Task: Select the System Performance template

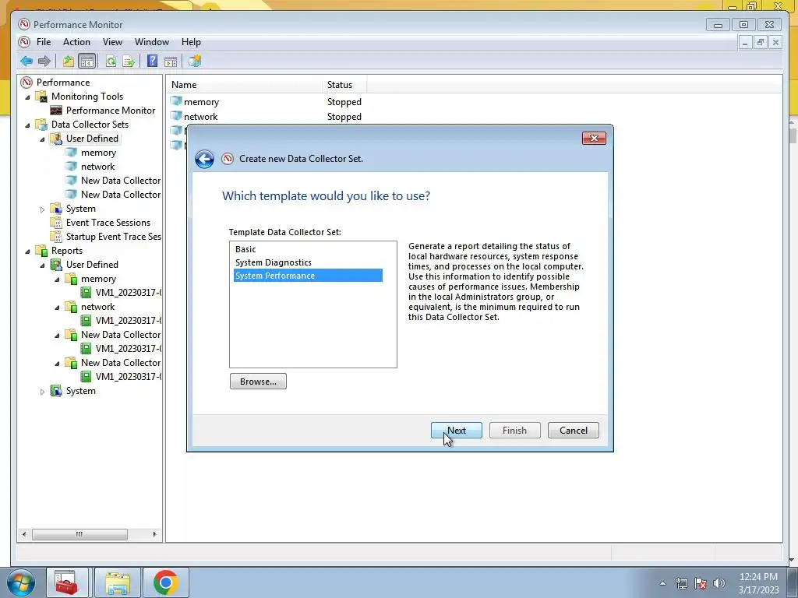Action: click(x=308, y=276)
